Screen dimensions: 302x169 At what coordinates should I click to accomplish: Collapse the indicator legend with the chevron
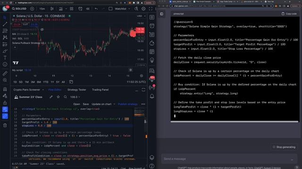click(15, 47)
